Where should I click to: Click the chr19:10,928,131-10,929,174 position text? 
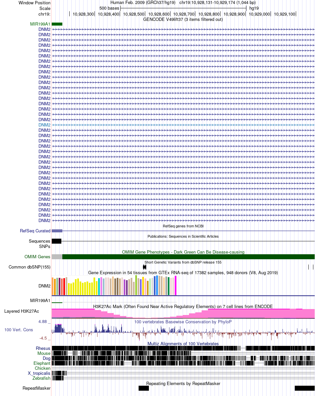click(218, 3)
